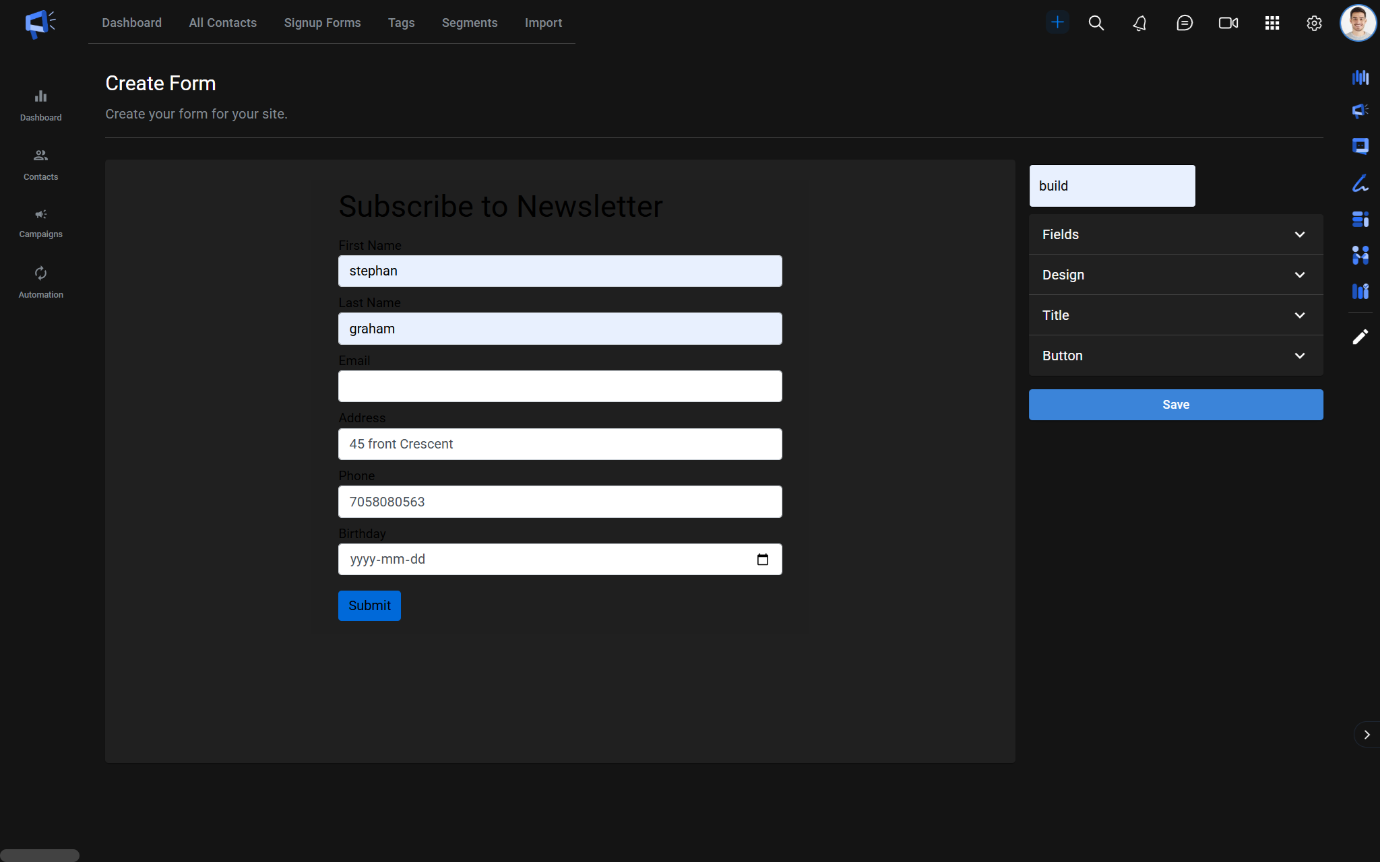Click into the empty Email field
The height and width of the screenshot is (862, 1380).
560,387
